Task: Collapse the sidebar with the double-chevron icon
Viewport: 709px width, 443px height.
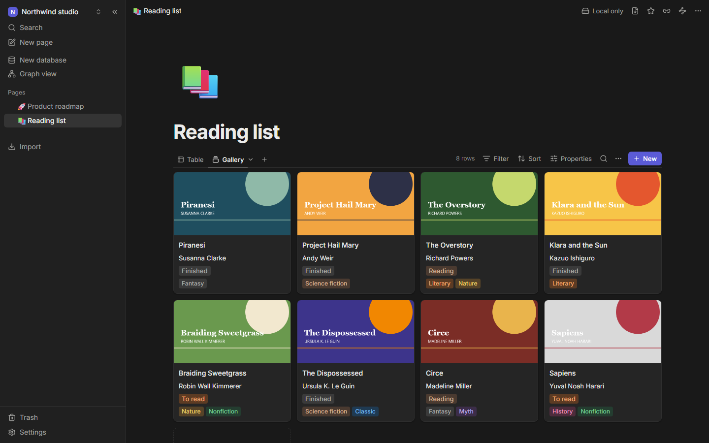Action: (x=115, y=12)
